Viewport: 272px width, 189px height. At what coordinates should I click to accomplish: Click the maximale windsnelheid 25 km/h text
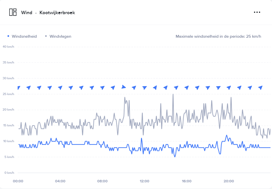point(218,36)
